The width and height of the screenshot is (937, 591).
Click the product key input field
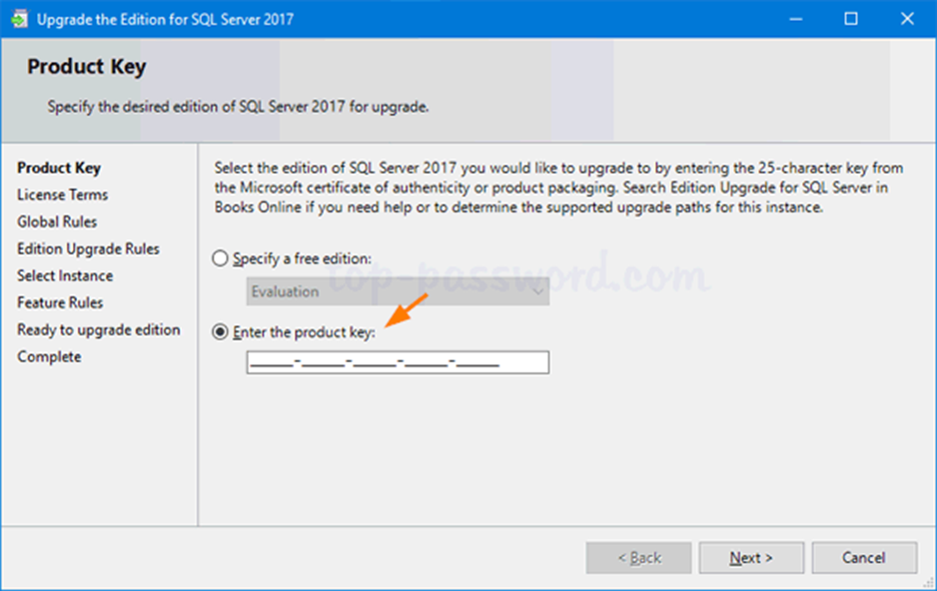398,361
